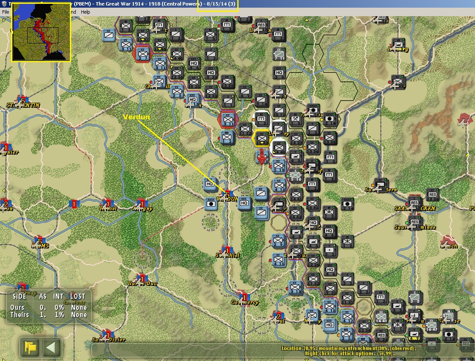Click the left-pointing arrow button
Screen dimensions: 475x361
tap(50, 347)
